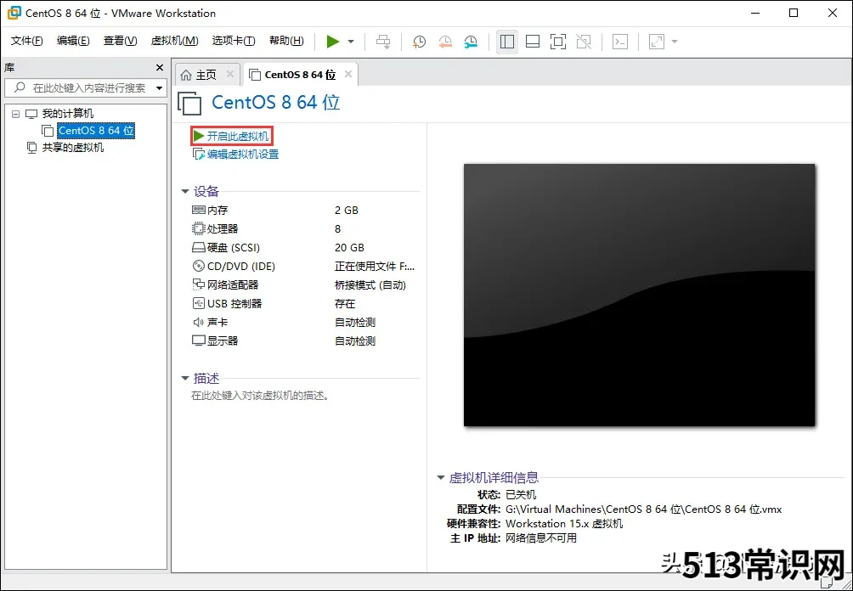Screen dimensions: 853x591
Task: Open the 文件(F) menu
Action: pos(26,41)
